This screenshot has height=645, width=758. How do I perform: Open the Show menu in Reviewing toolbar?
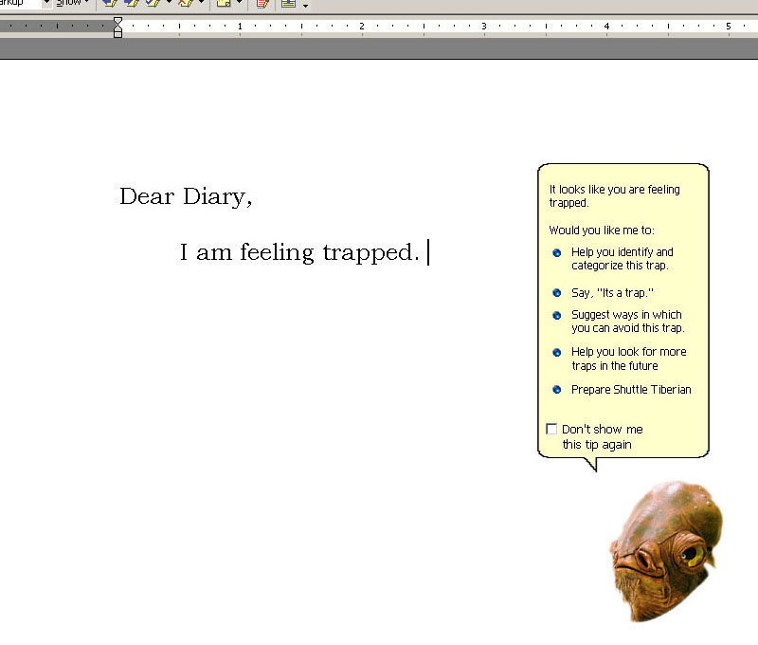(72, 3)
